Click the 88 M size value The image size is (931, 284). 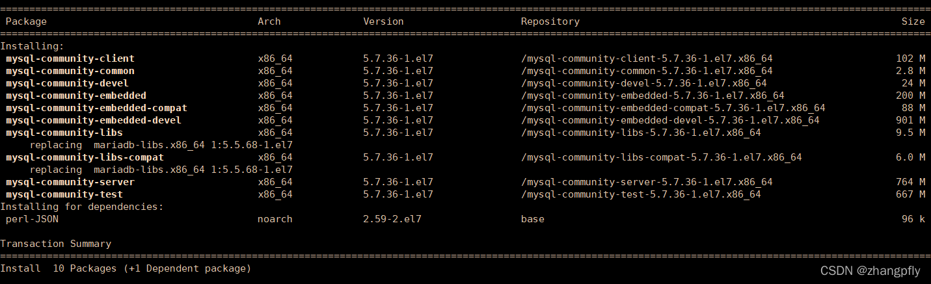tap(913, 108)
